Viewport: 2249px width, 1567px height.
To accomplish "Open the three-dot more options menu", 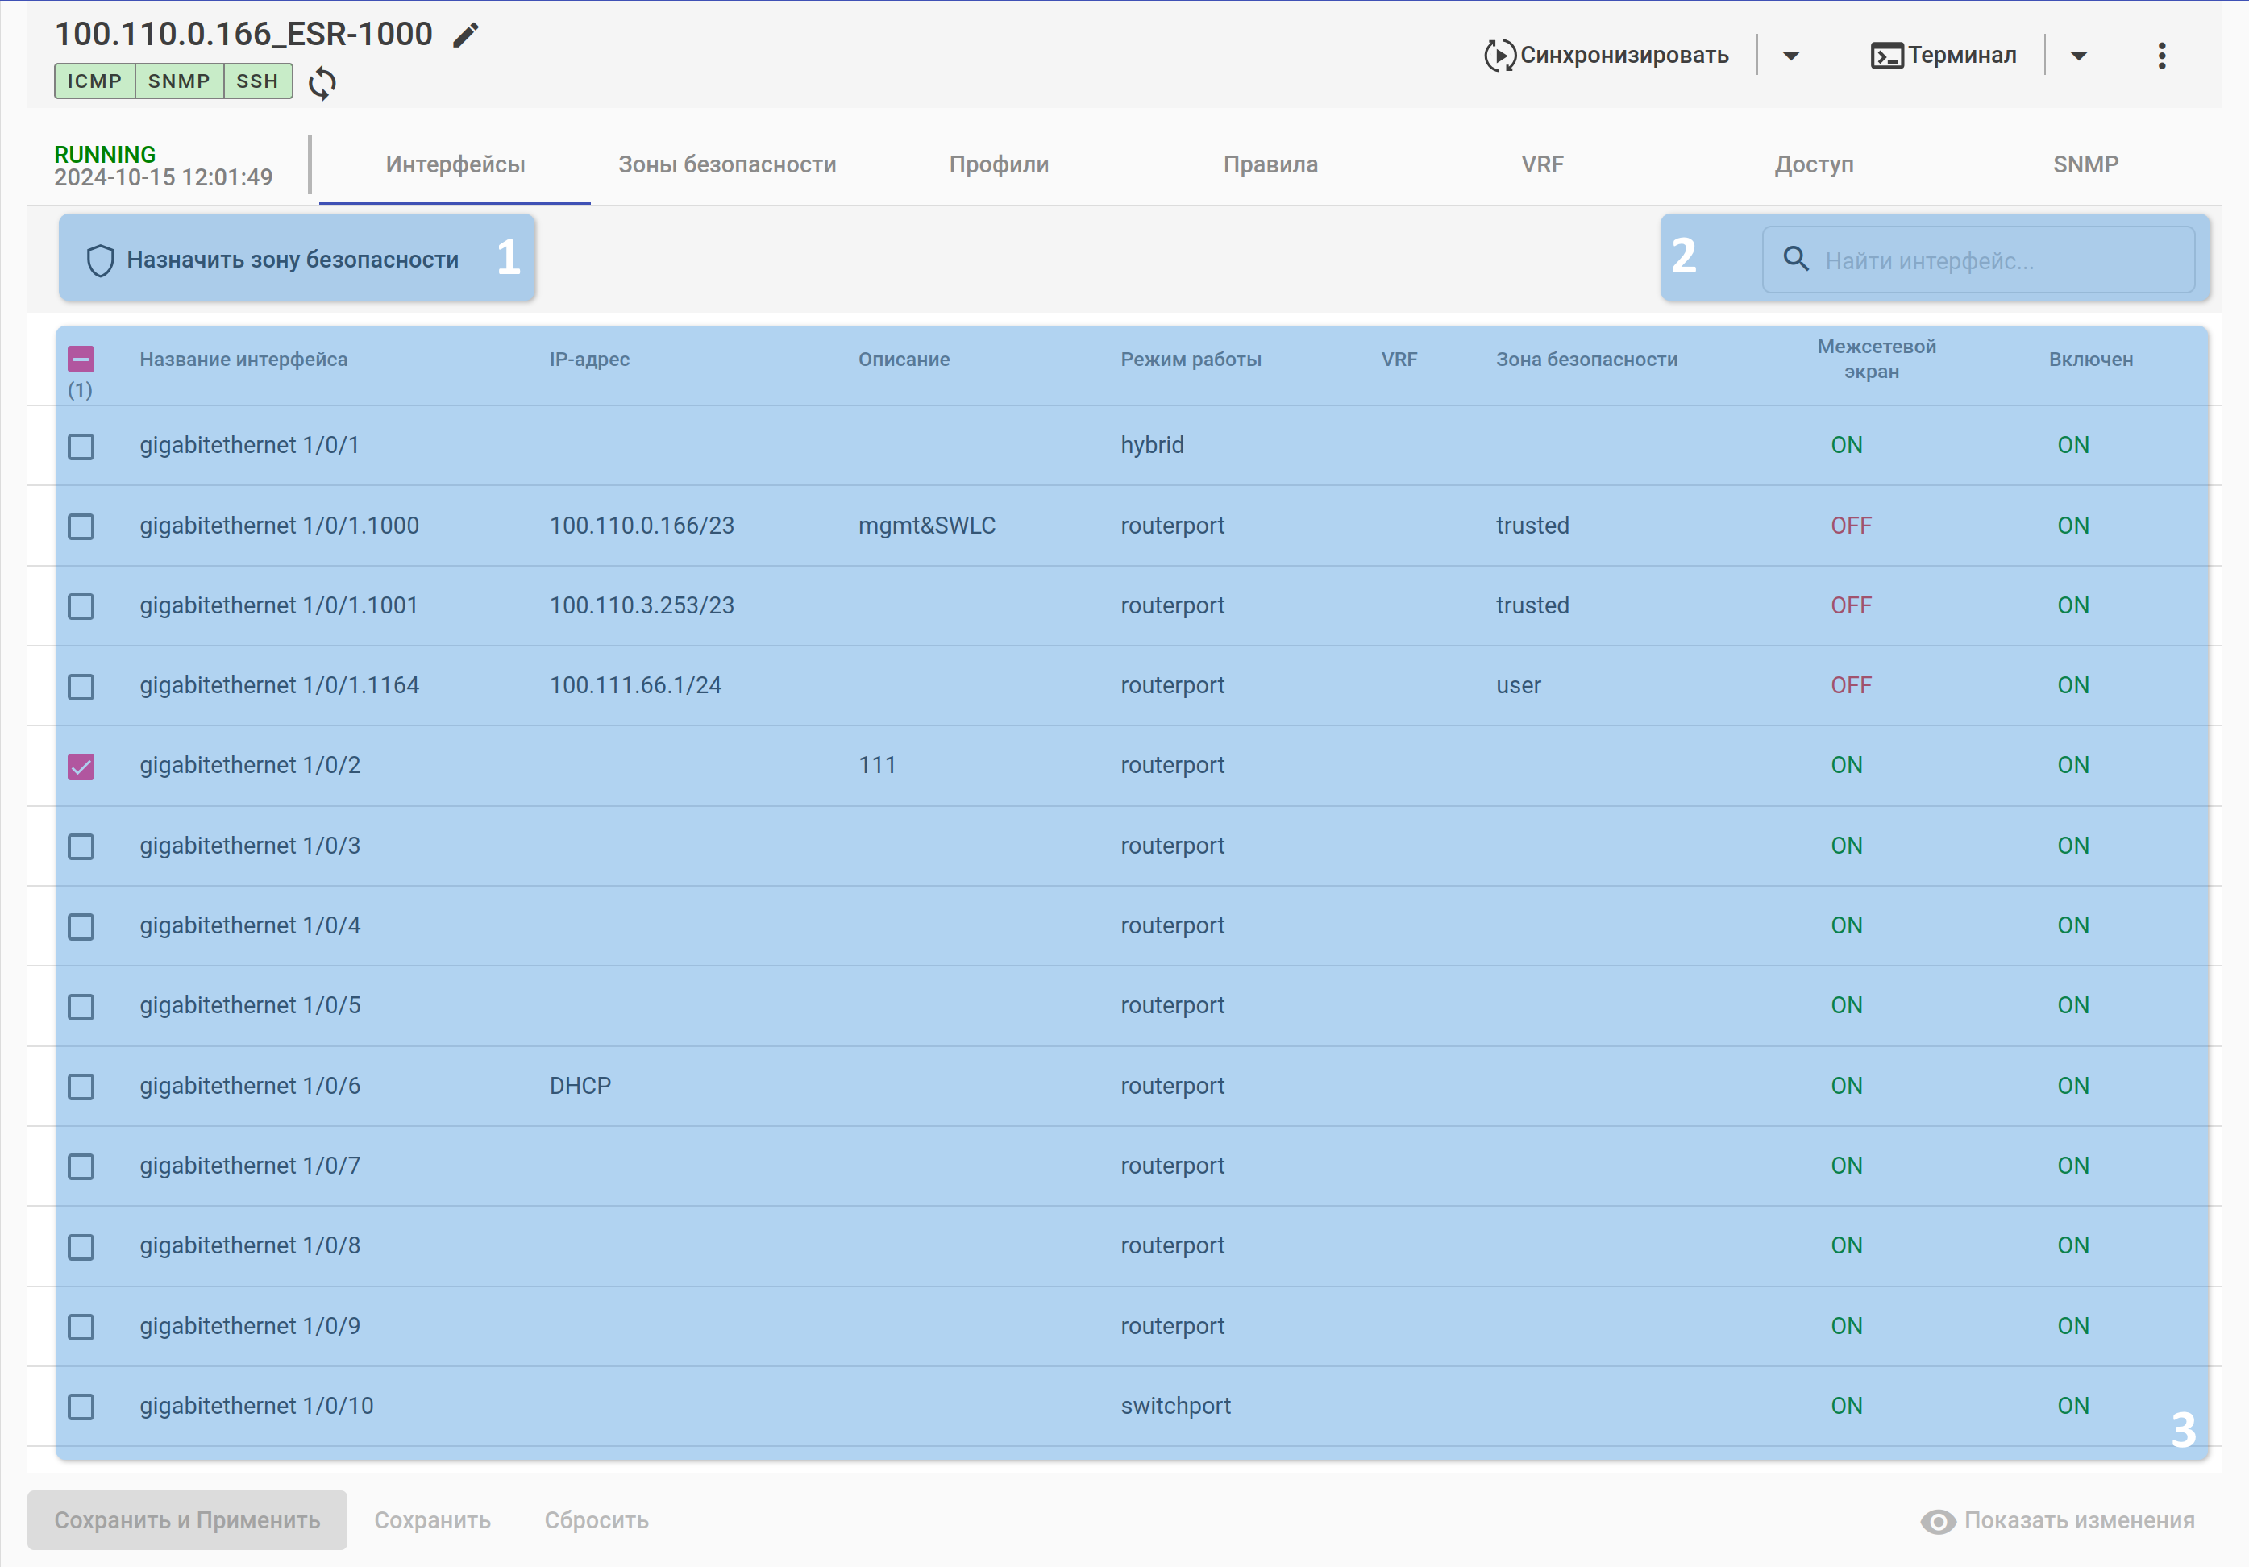I will (x=2161, y=56).
